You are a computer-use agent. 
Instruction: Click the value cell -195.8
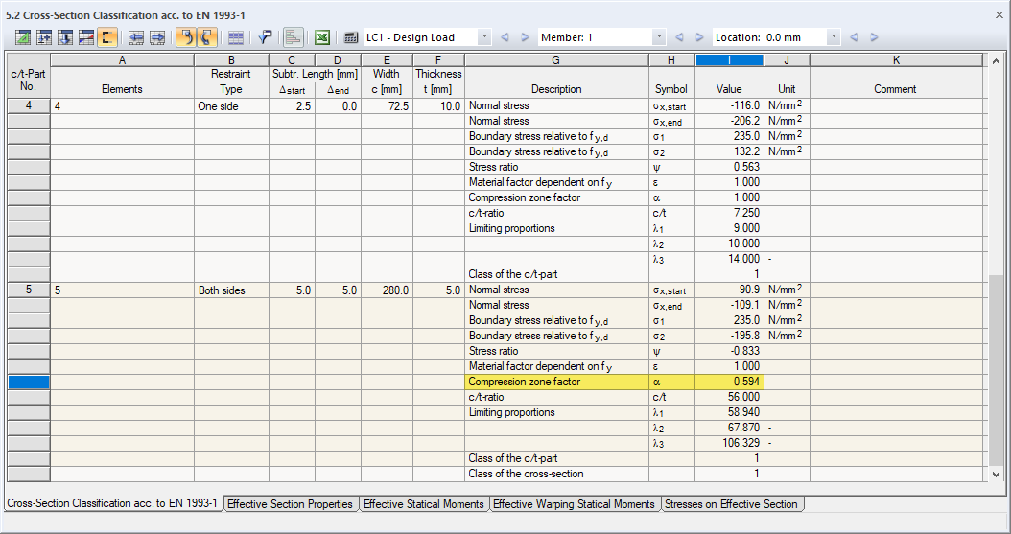click(x=729, y=336)
